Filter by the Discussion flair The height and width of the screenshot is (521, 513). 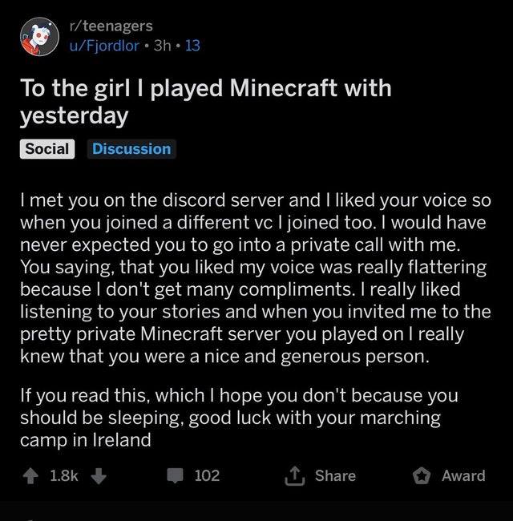[x=131, y=149]
